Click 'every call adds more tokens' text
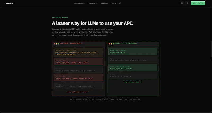The image size is (212, 113). 78,92
